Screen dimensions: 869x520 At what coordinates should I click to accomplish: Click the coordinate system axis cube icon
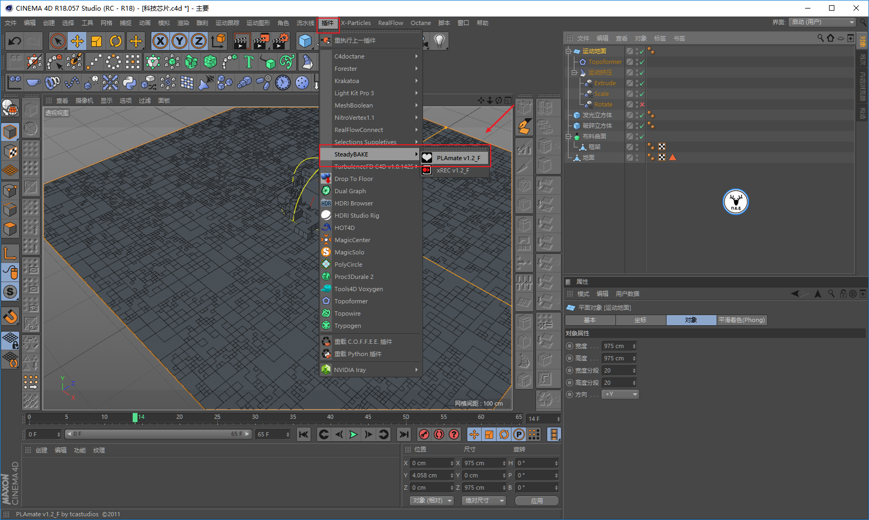[218, 41]
